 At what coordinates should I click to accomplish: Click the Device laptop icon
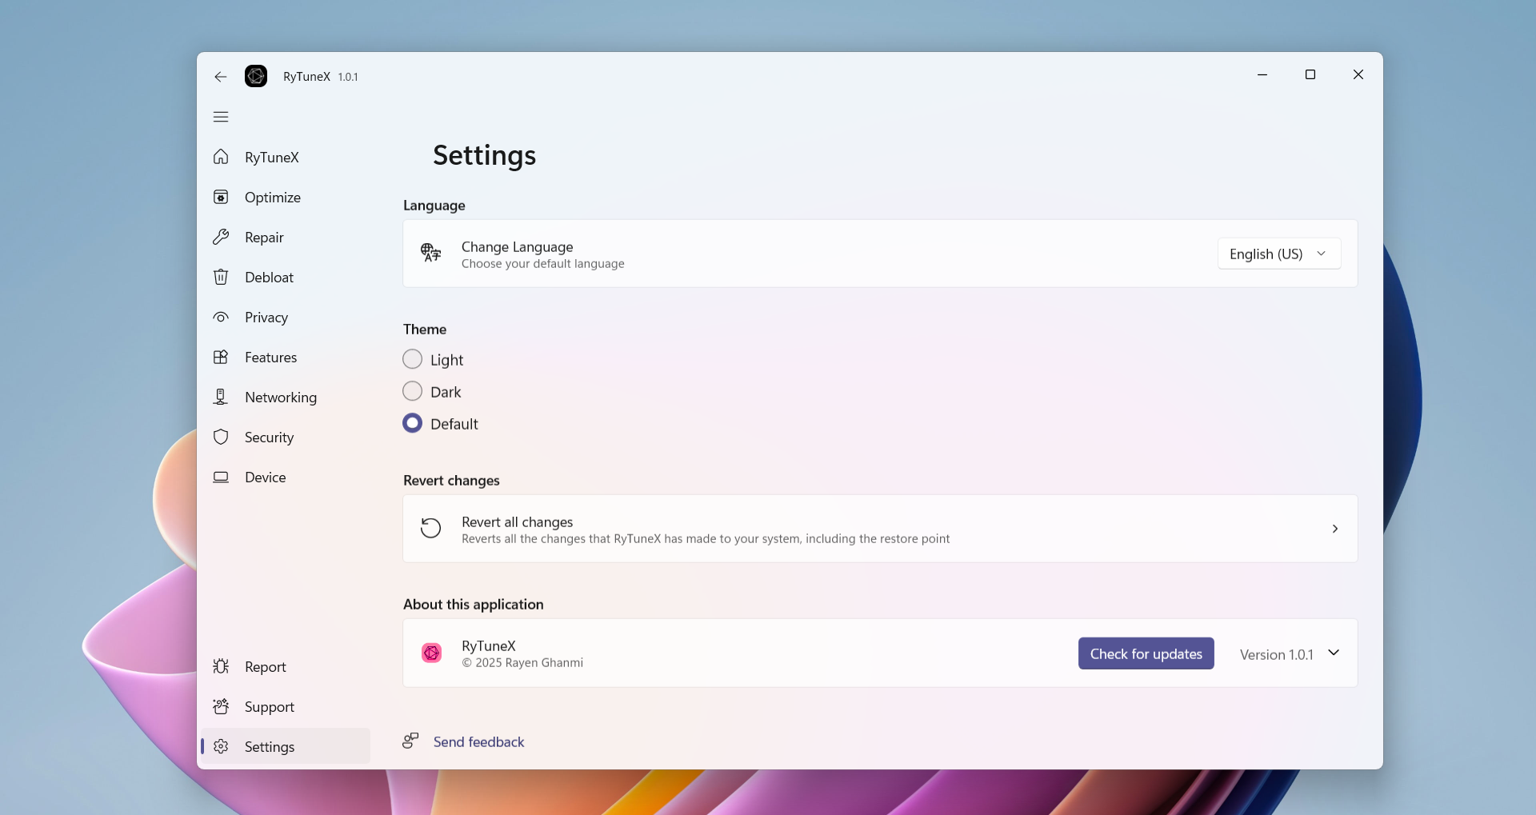point(221,477)
